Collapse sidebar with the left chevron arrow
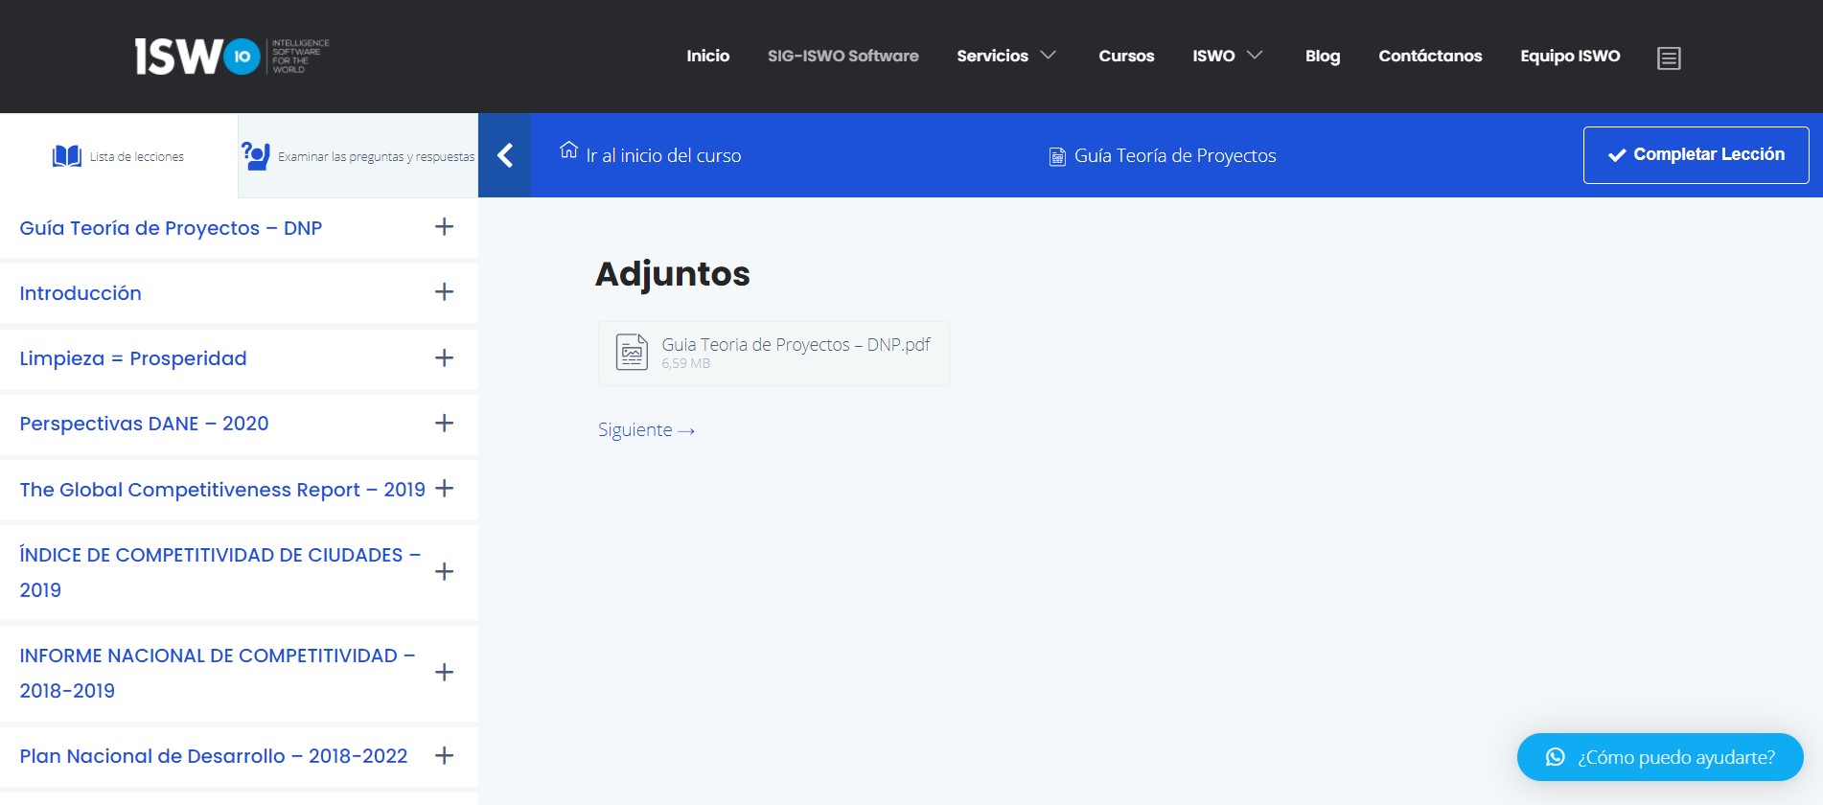 [504, 155]
